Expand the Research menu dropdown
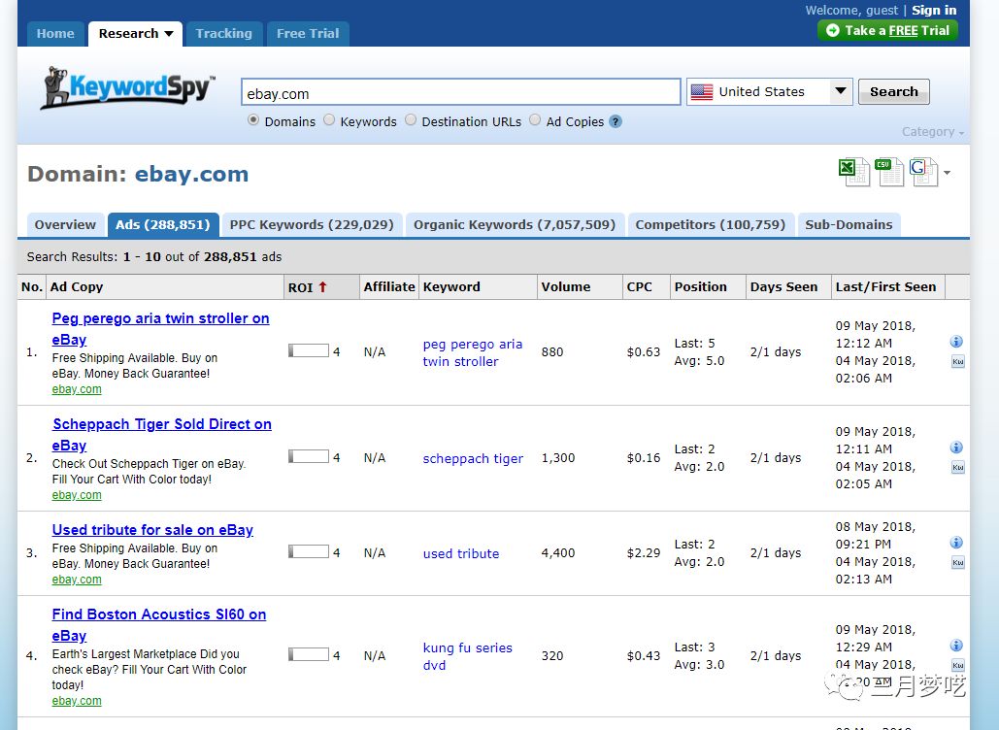The height and width of the screenshot is (730, 999). 169,34
